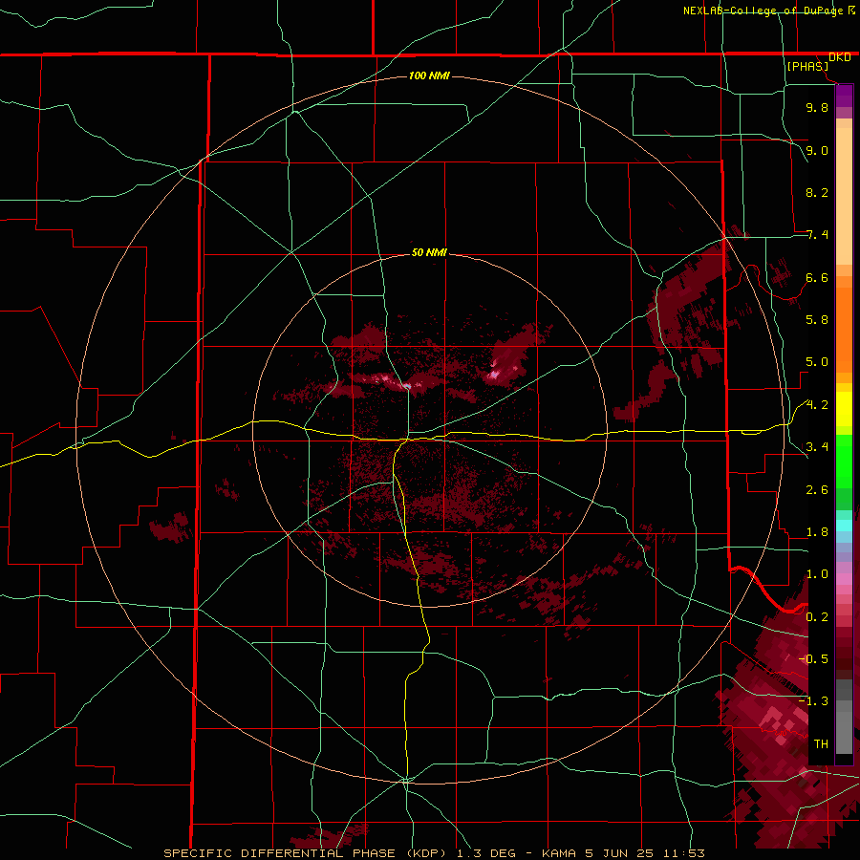Select the 1.0 value on the color scale
This screenshot has height=860, width=860.
817,574
